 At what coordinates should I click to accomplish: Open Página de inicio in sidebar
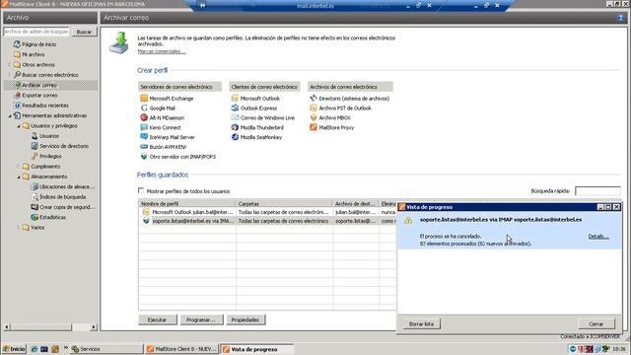[38, 44]
